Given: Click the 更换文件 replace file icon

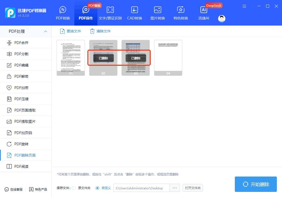Looking at the screenshot, I should pyautogui.click(x=62, y=31).
